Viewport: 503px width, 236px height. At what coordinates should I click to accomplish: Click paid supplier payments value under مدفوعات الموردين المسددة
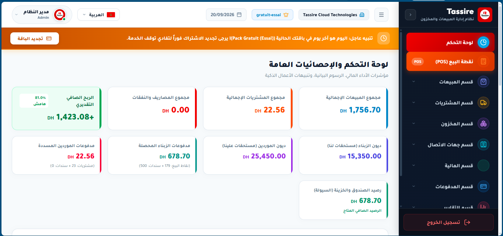(x=85, y=156)
